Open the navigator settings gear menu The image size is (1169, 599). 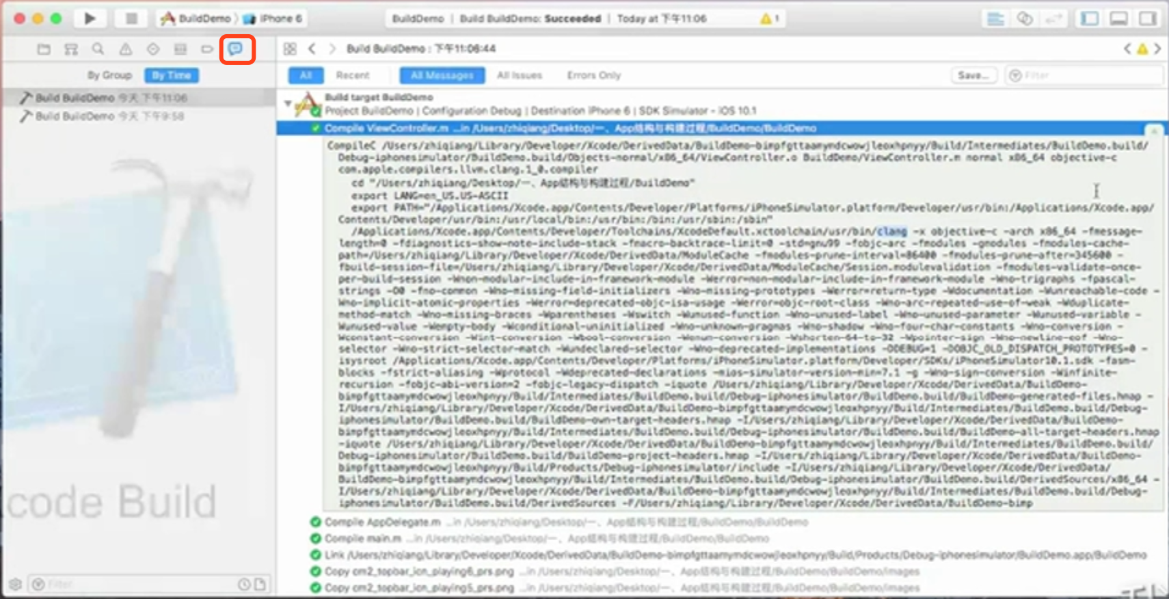click(x=15, y=584)
